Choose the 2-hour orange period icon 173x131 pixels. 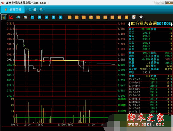[112, 17]
